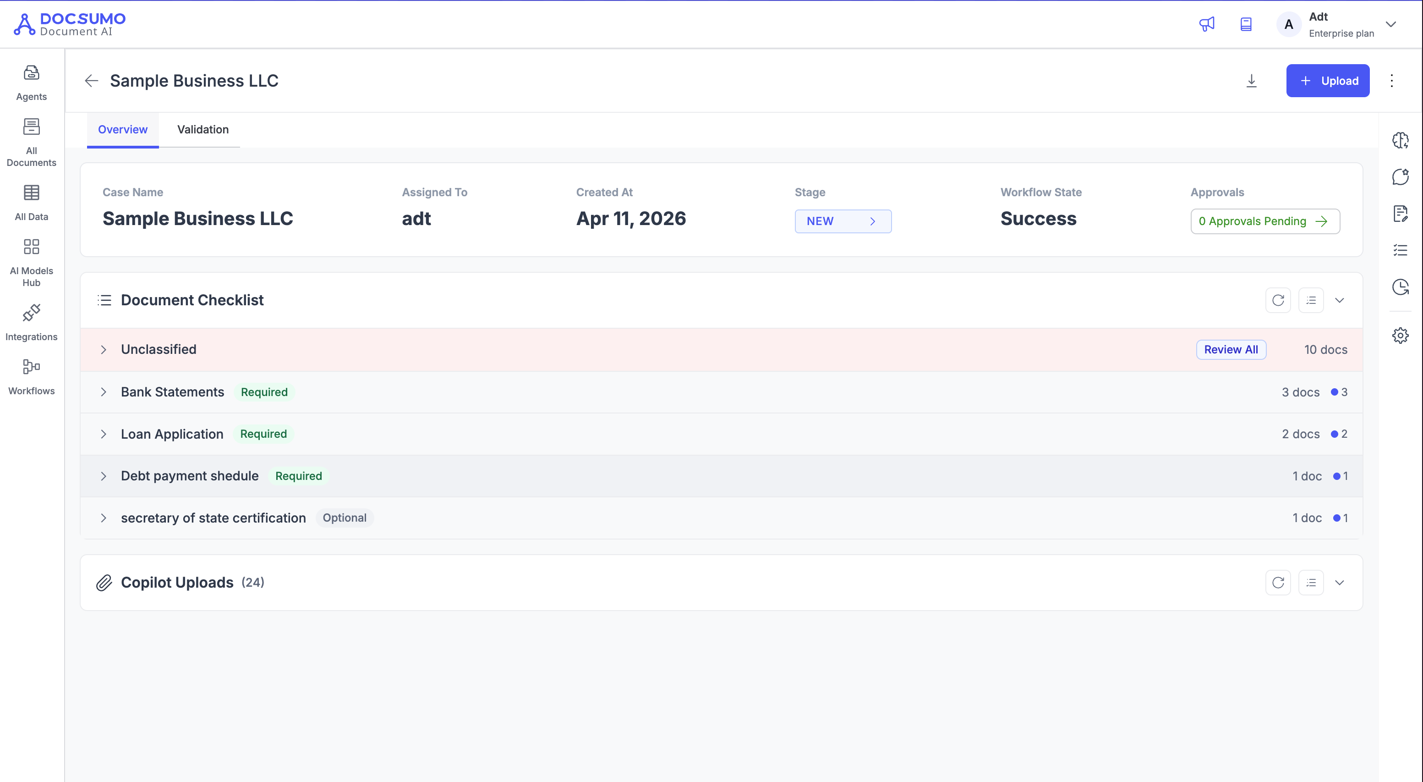
Task: Switch to the Validation tab
Action: 203,129
